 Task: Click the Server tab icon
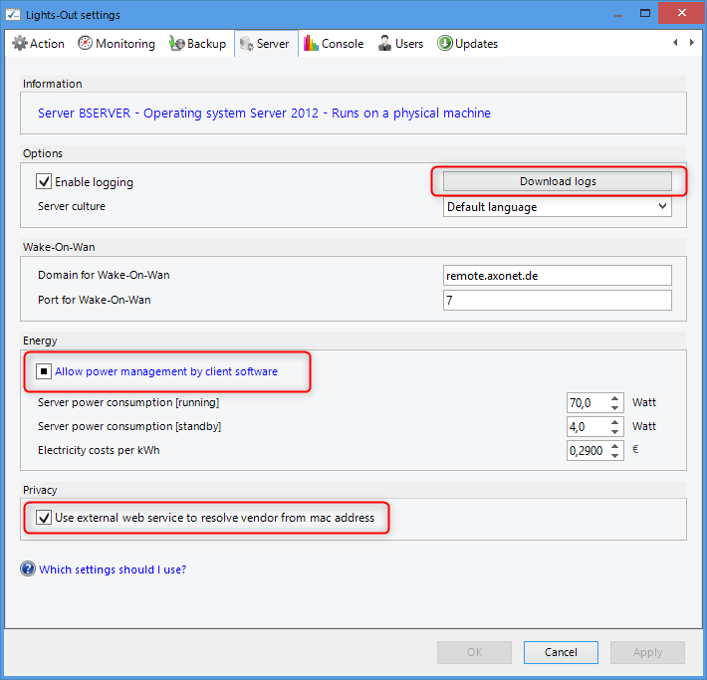(x=246, y=44)
